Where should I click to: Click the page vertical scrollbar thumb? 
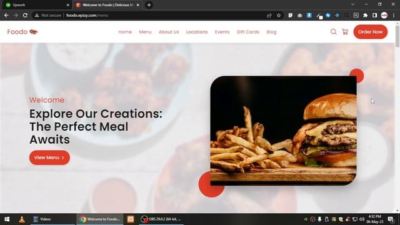(397, 36)
